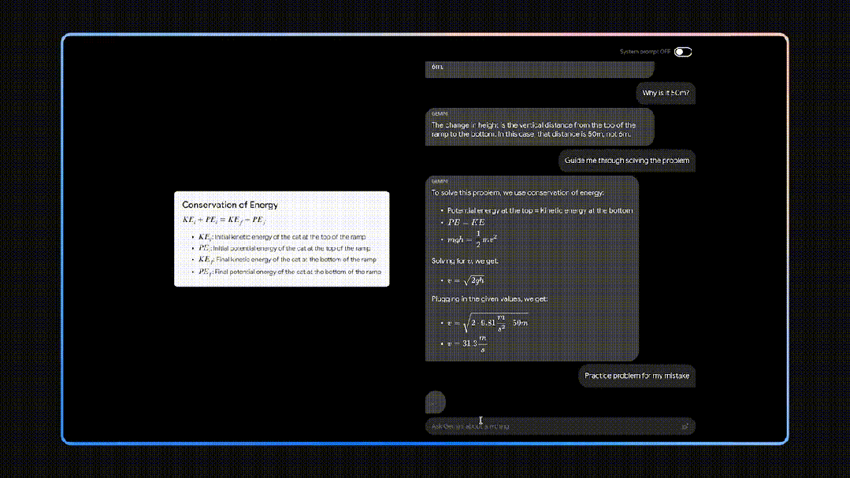Click the 'Plugging in the given values' line
Screen dimensions: 850x478
tap(484, 299)
